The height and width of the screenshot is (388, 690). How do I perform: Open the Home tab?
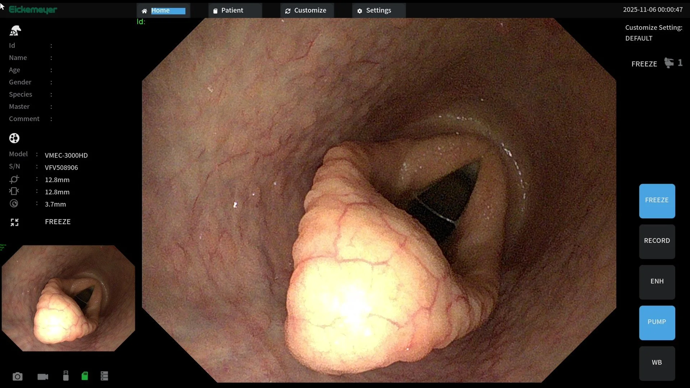(163, 10)
